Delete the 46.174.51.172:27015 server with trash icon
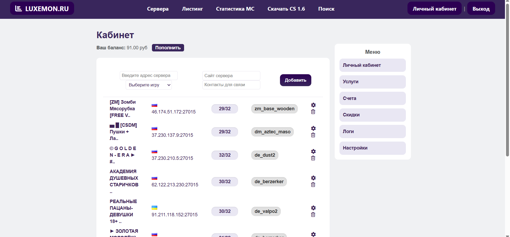 pyautogui.click(x=313, y=112)
